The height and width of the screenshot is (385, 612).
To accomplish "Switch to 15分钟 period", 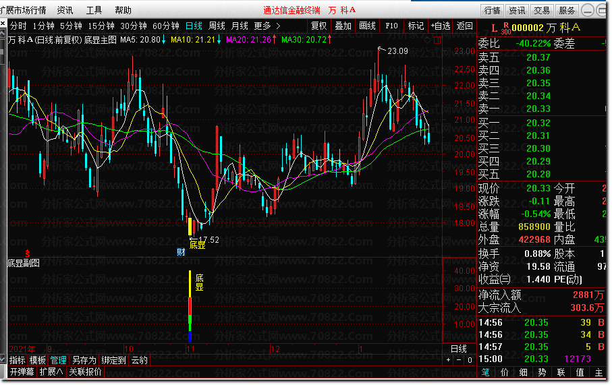I will (x=101, y=26).
